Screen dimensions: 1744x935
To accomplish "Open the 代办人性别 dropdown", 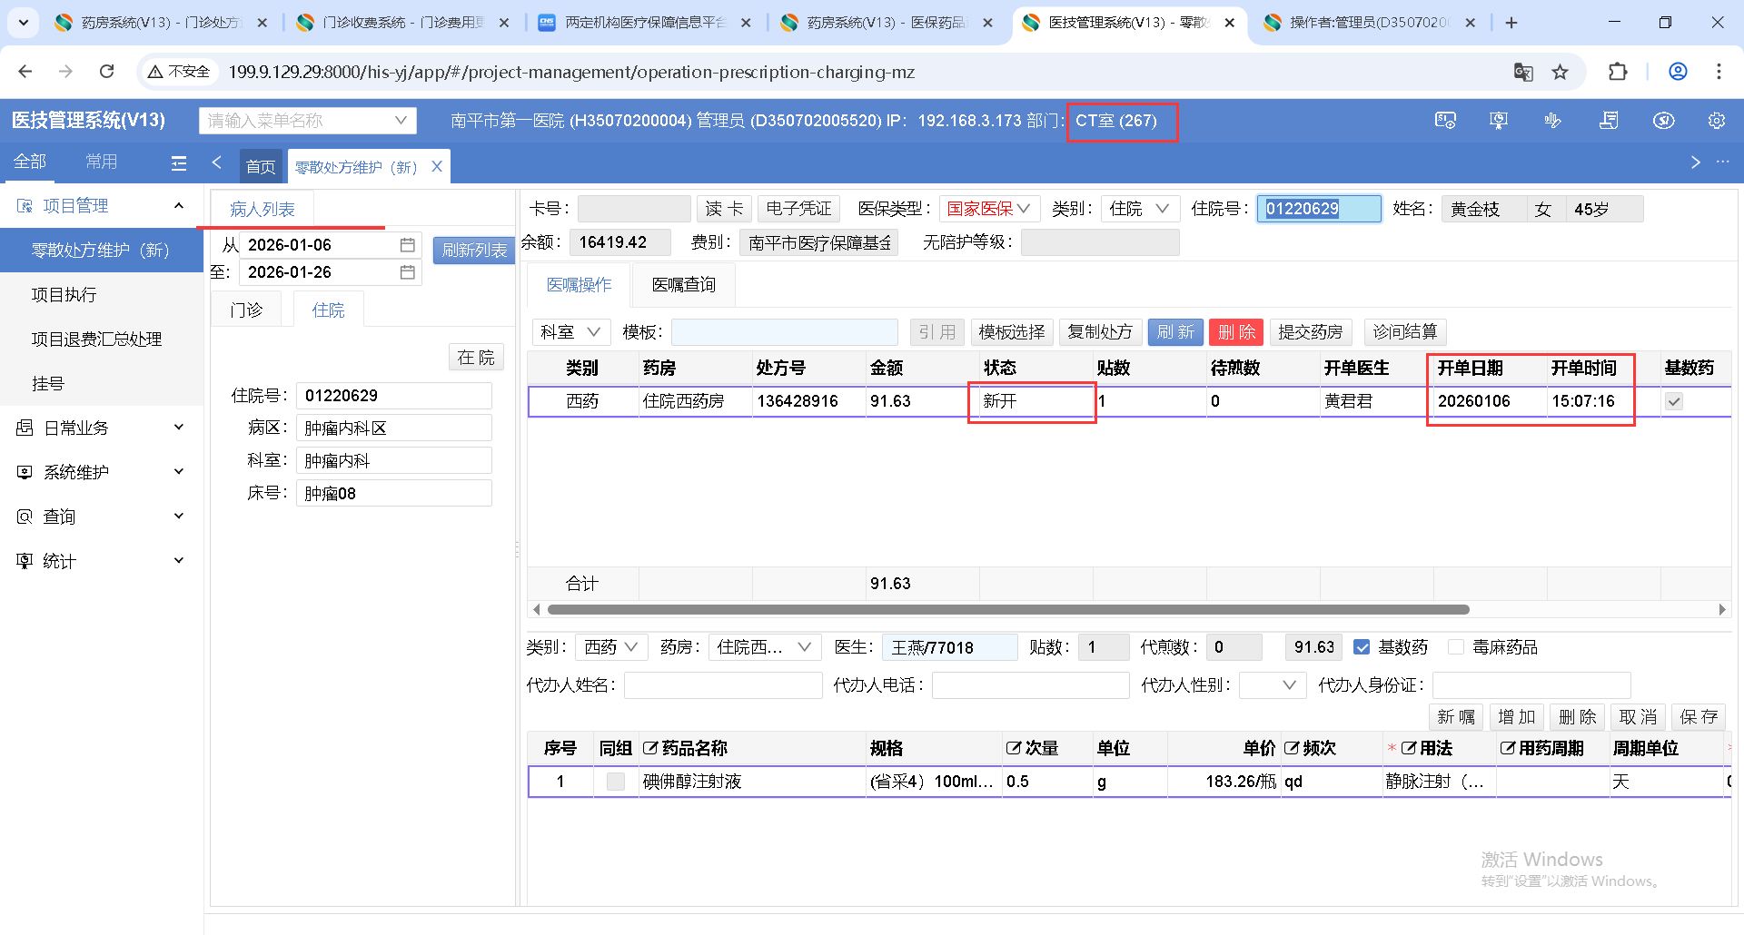I will (x=1272, y=685).
